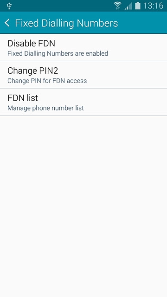Viewport: 167px width, 297px height.
Task: Open the Change PIN2 setting
Action: (x=83, y=75)
